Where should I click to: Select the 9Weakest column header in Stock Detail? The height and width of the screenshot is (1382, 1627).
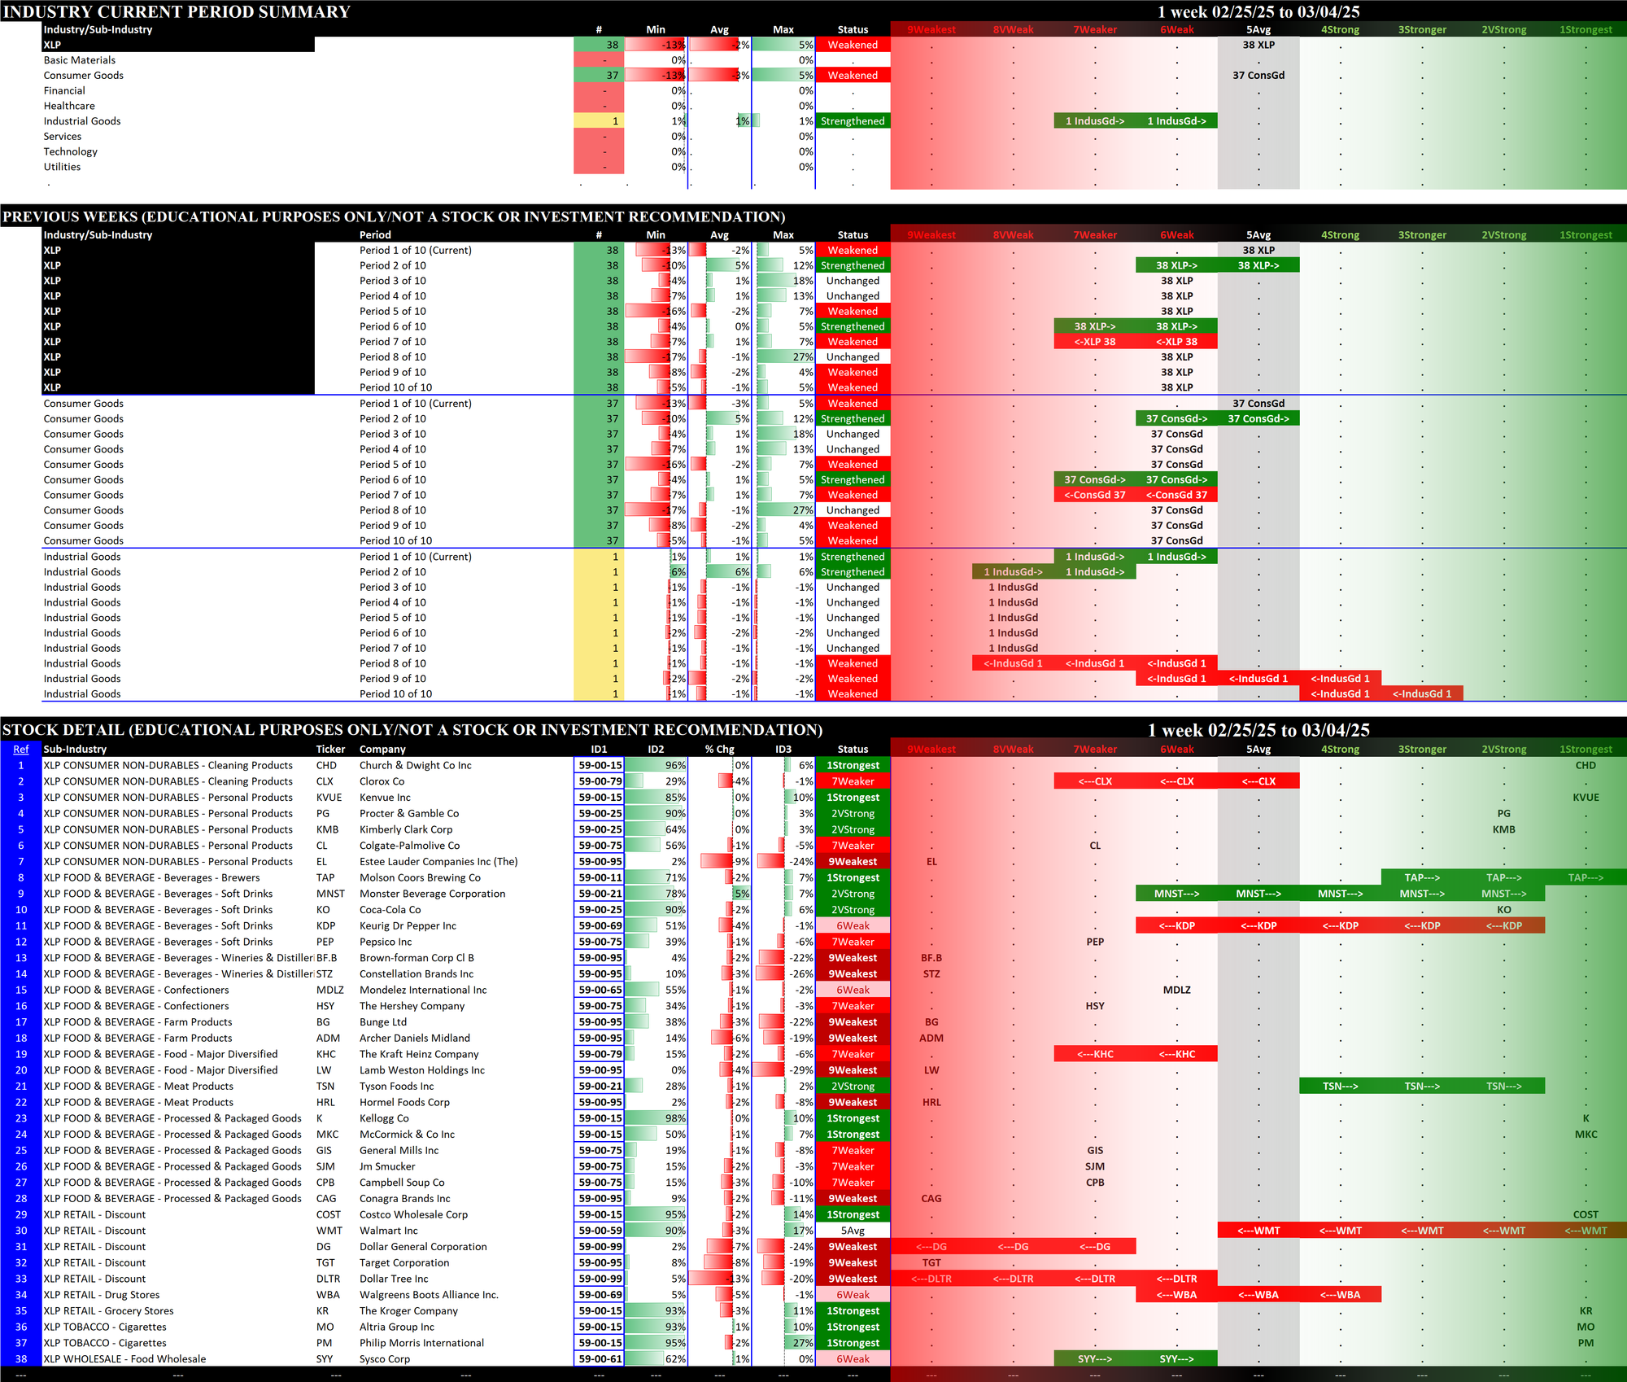tap(931, 750)
